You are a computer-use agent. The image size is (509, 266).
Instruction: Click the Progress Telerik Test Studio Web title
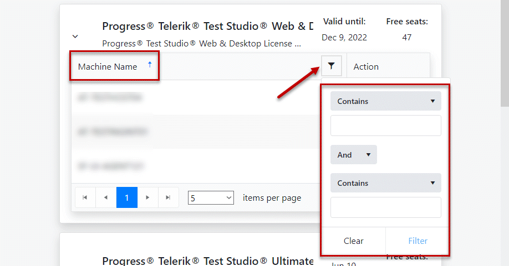coord(208,26)
